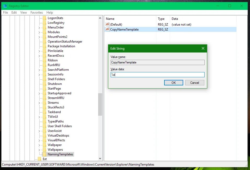Click the Taskband folder icon
The width and height of the screenshot is (250, 170).
tap(44, 112)
